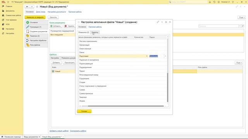Click the vertical scrollbar of the attributes list
Image resolution: width=248 pixels, height=139 pixels.
click(168, 87)
